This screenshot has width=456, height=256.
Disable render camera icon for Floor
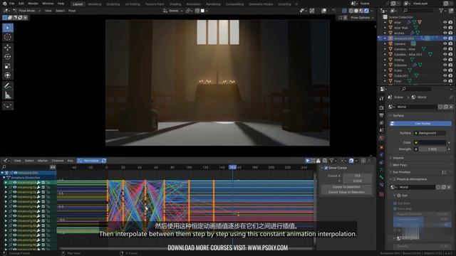point(450,81)
